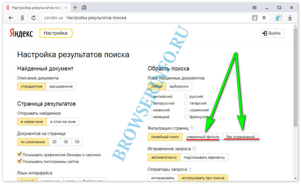
Task: Click the address bar yandex.ua field
Action: [x=146, y=18]
